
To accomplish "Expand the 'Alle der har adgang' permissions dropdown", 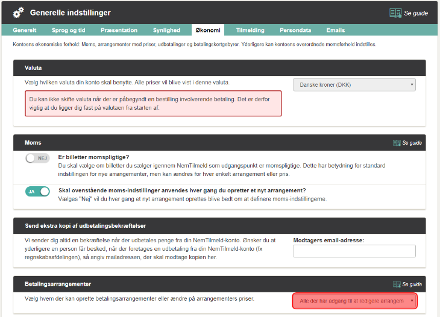I will tap(354, 301).
